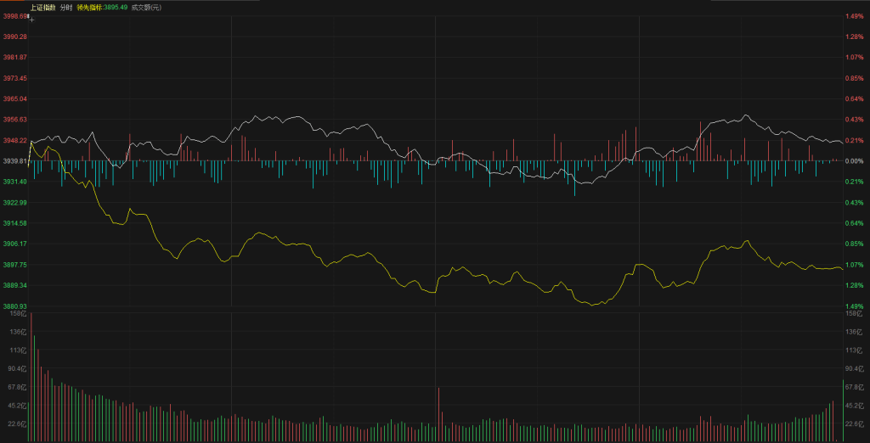Click the 3965.04 label on left axis
This screenshot has height=443, width=870.
[x=14, y=98]
